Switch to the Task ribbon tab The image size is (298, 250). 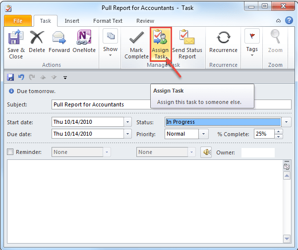(46, 21)
